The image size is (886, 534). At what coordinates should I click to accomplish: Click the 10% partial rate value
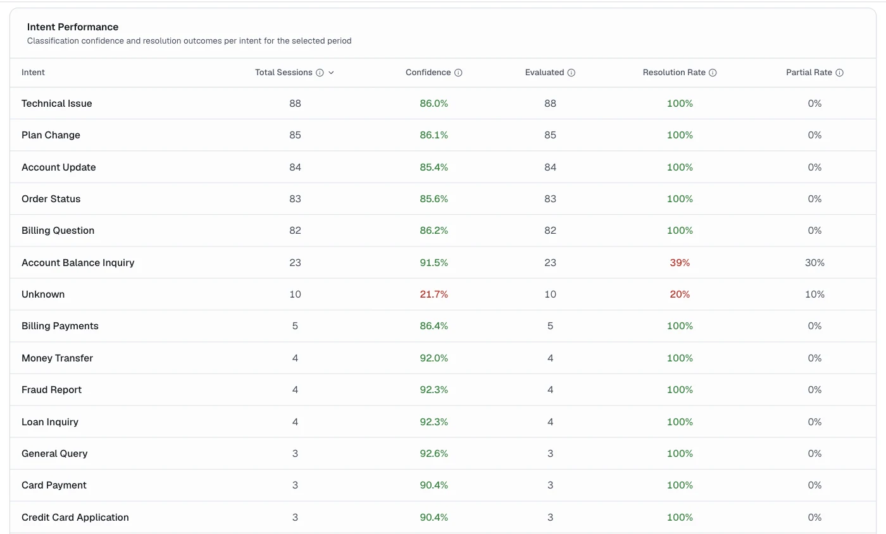814,294
